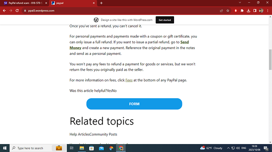The width and height of the screenshot is (272, 152).
Task: Go back using the browser back arrow
Action: [x=4, y=10]
